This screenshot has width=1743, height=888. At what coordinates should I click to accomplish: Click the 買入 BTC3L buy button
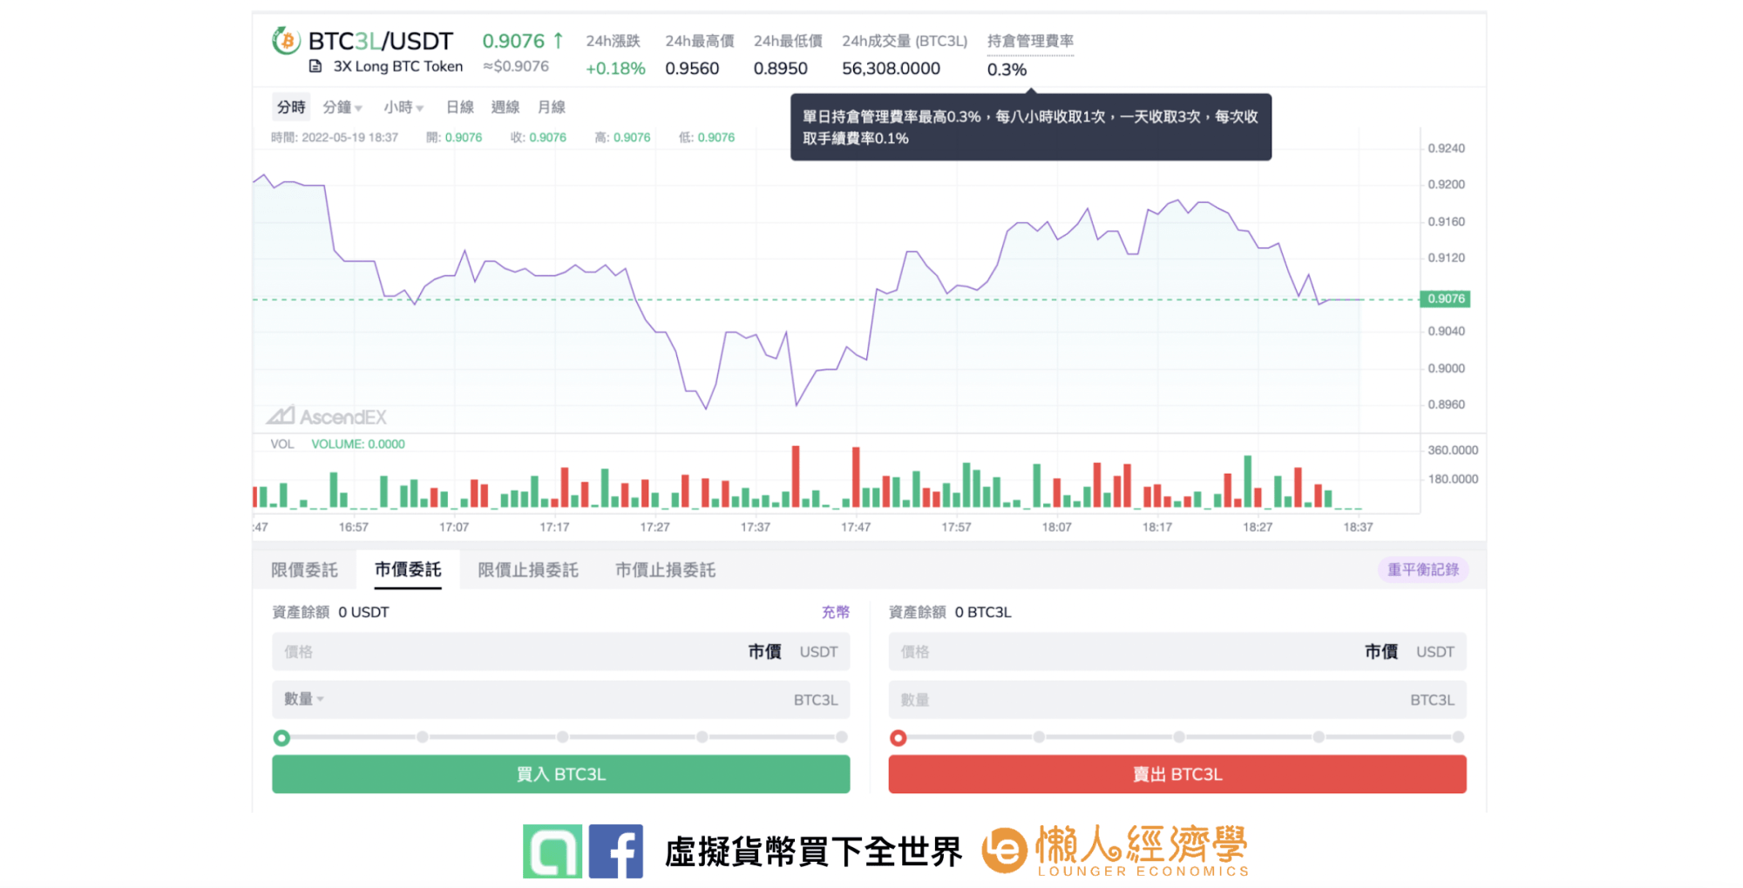click(561, 774)
